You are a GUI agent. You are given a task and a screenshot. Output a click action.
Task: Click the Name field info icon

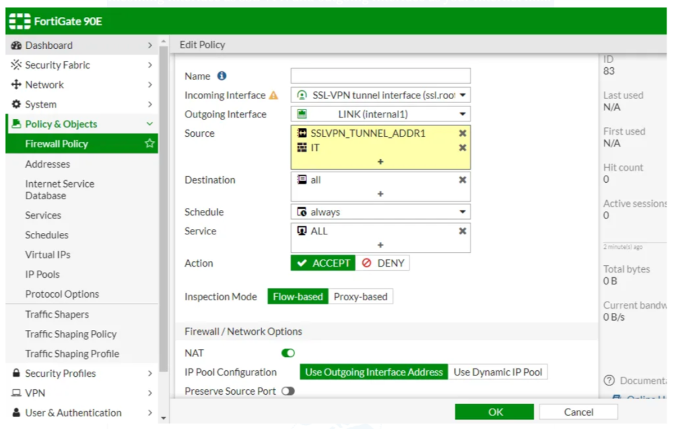pyautogui.click(x=222, y=76)
